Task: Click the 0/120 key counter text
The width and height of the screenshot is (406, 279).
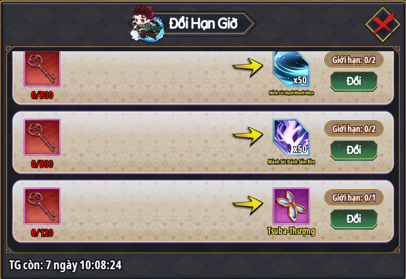Action: [42, 233]
